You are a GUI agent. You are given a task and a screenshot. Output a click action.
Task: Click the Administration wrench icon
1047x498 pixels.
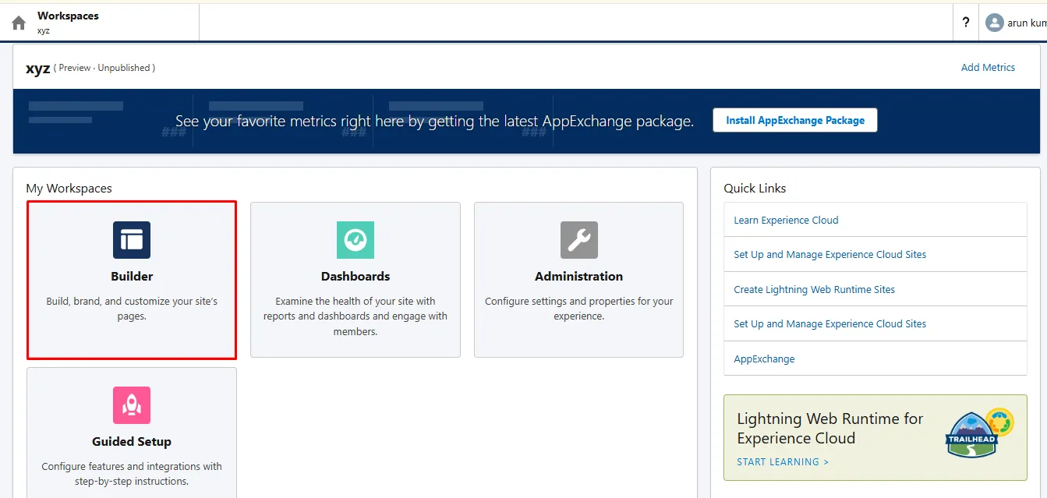[x=578, y=240]
